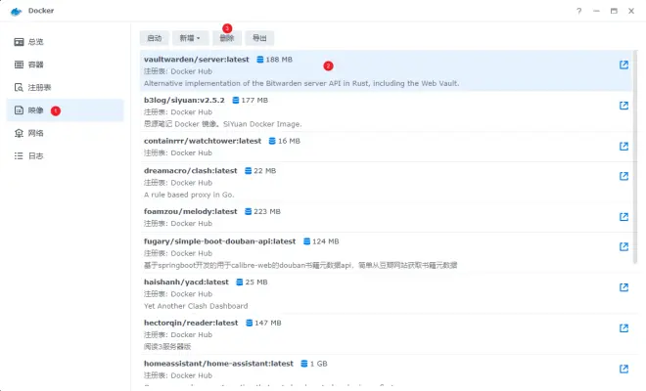Select the fugary/simple-boot-douban-api:latest image name
Viewport: 646px width, 391px height.
(x=219, y=241)
